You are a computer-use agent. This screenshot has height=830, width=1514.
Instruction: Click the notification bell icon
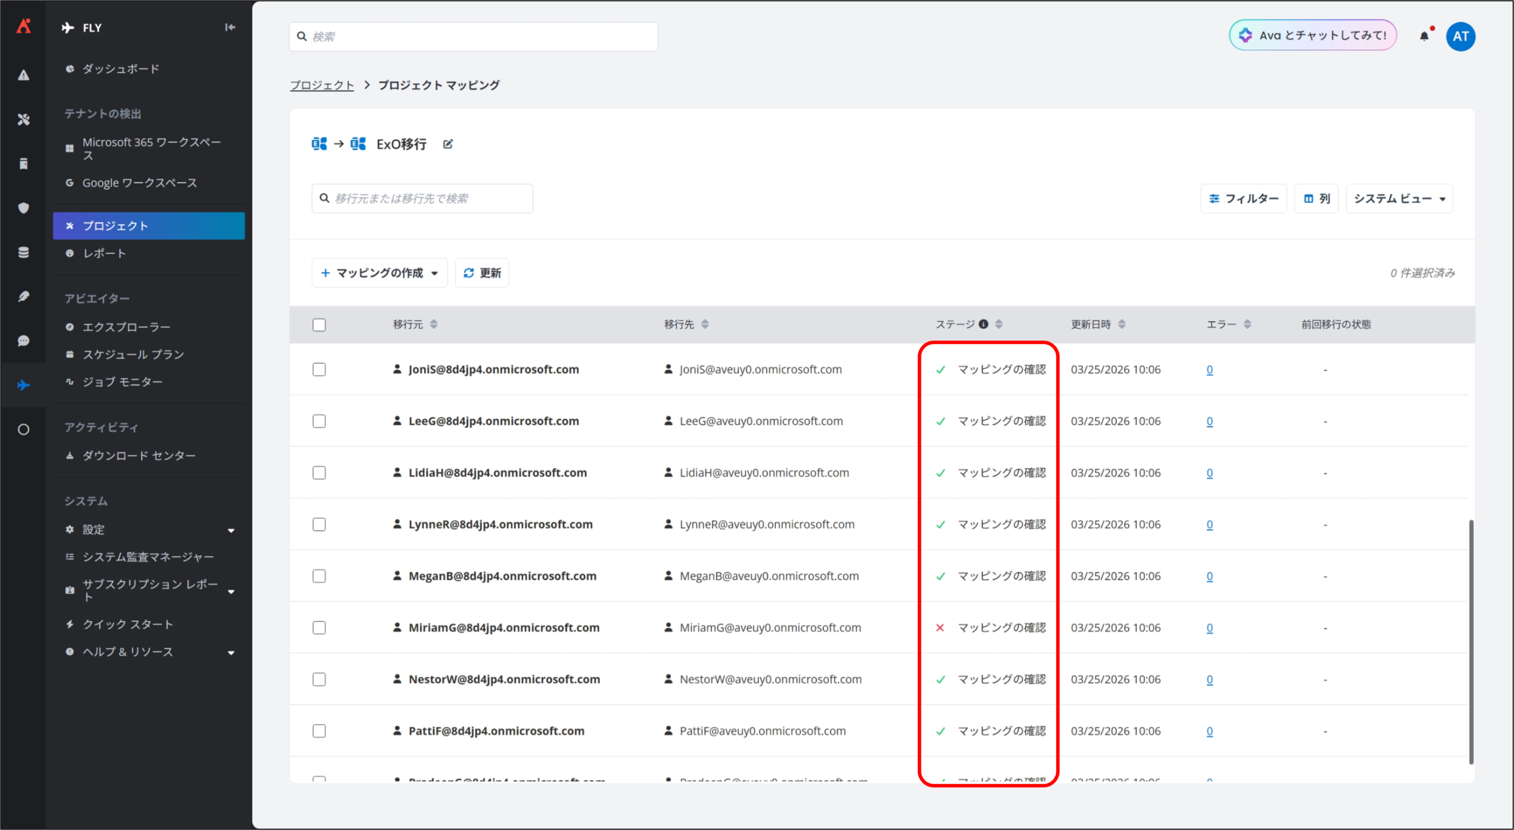(x=1424, y=36)
